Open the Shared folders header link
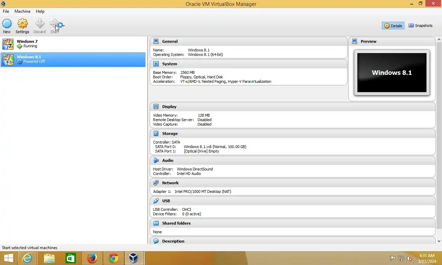The image size is (442, 265). pyautogui.click(x=176, y=223)
